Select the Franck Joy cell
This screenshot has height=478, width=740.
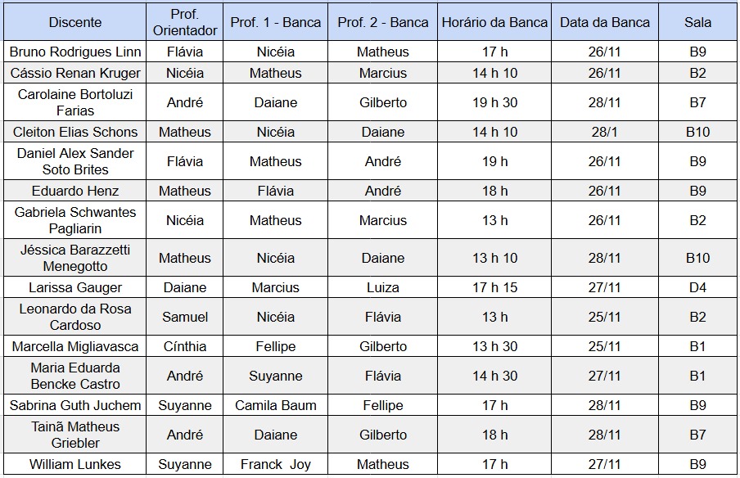[276, 464]
